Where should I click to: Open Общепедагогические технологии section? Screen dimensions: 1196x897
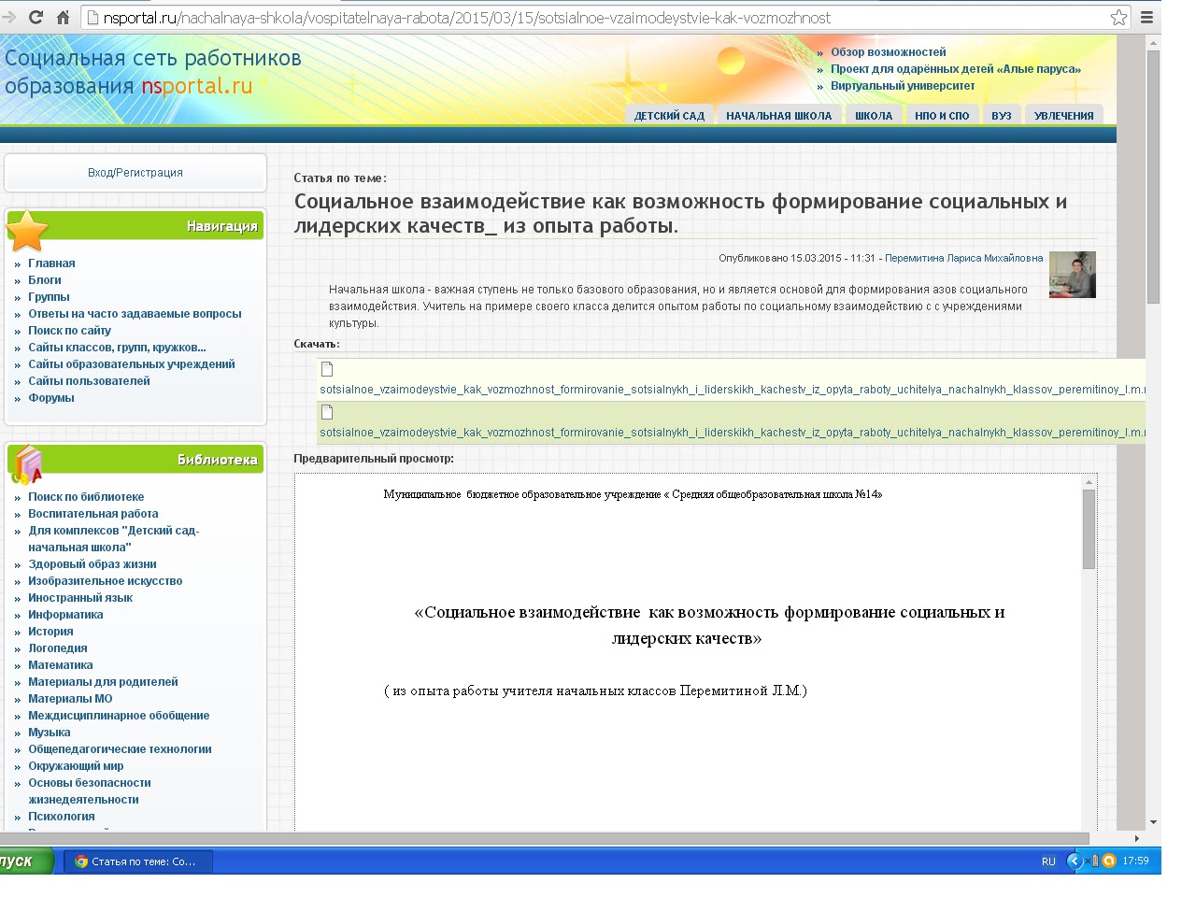pos(120,749)
